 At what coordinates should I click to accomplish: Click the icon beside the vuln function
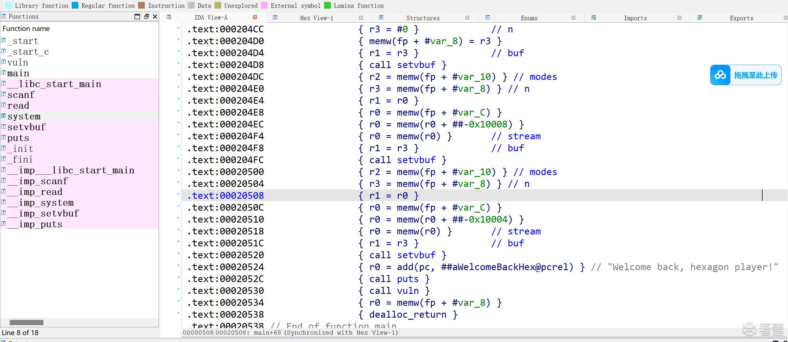click(x=3, y=62)
